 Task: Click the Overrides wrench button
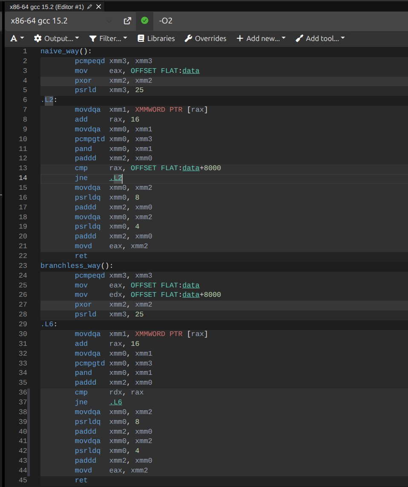tap(205, 38)
